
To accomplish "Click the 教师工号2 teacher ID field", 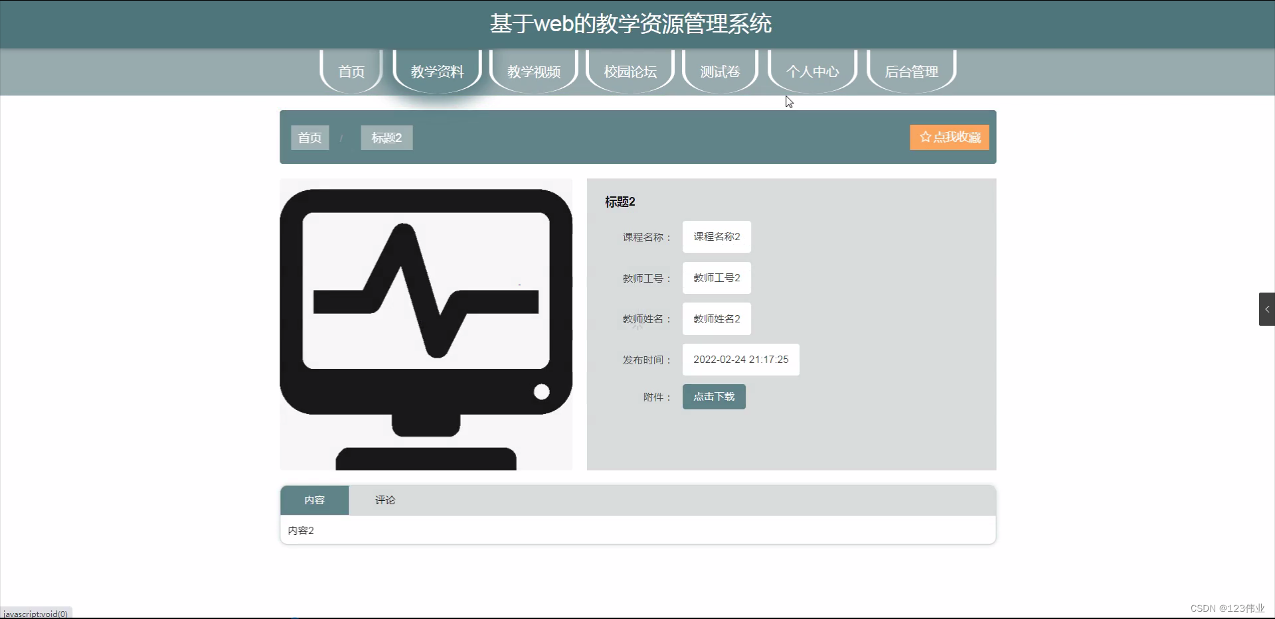I will point(716,278).
